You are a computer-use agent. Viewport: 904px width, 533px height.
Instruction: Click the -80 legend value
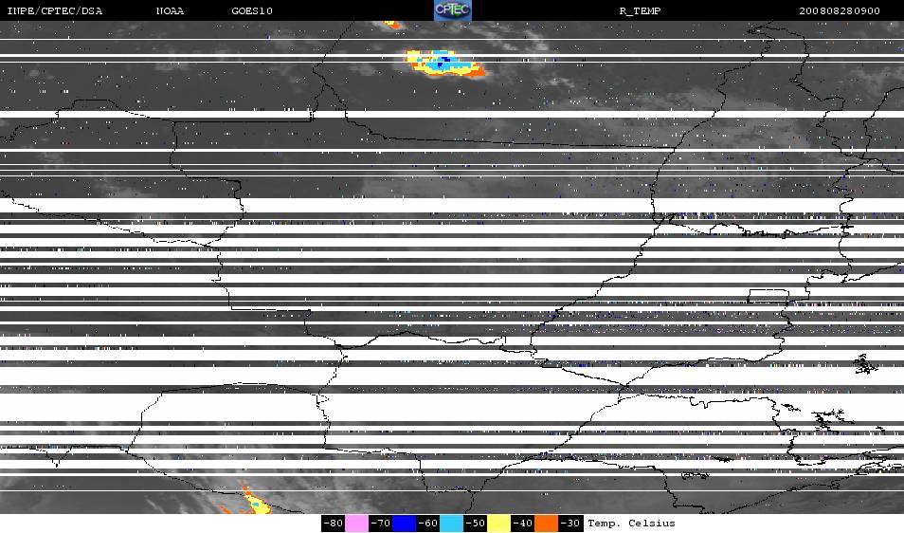(x=334, y=524)
